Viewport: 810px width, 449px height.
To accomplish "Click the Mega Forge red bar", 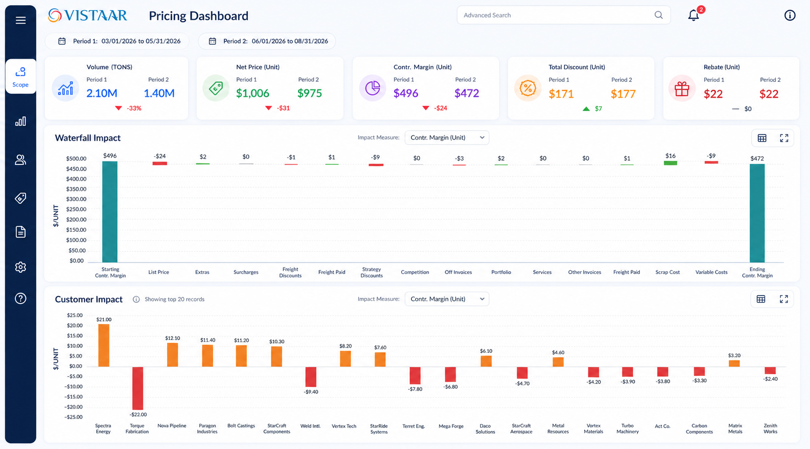I will 450,374.
